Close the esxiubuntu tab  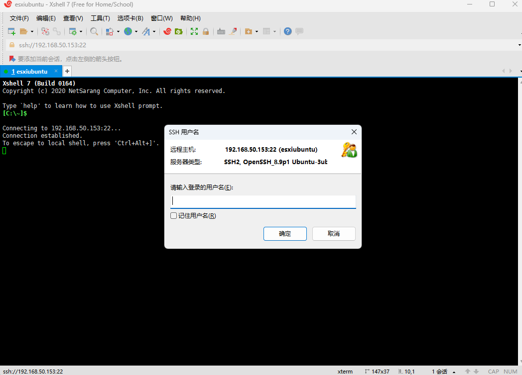pos(56,71)
